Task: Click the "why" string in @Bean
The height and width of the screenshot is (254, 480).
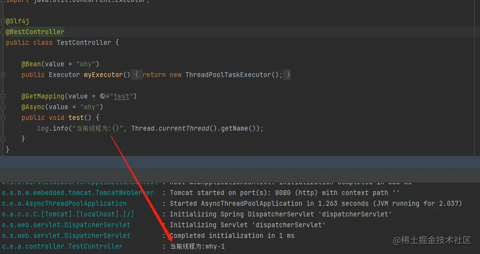Action: (x=86, y=64)
